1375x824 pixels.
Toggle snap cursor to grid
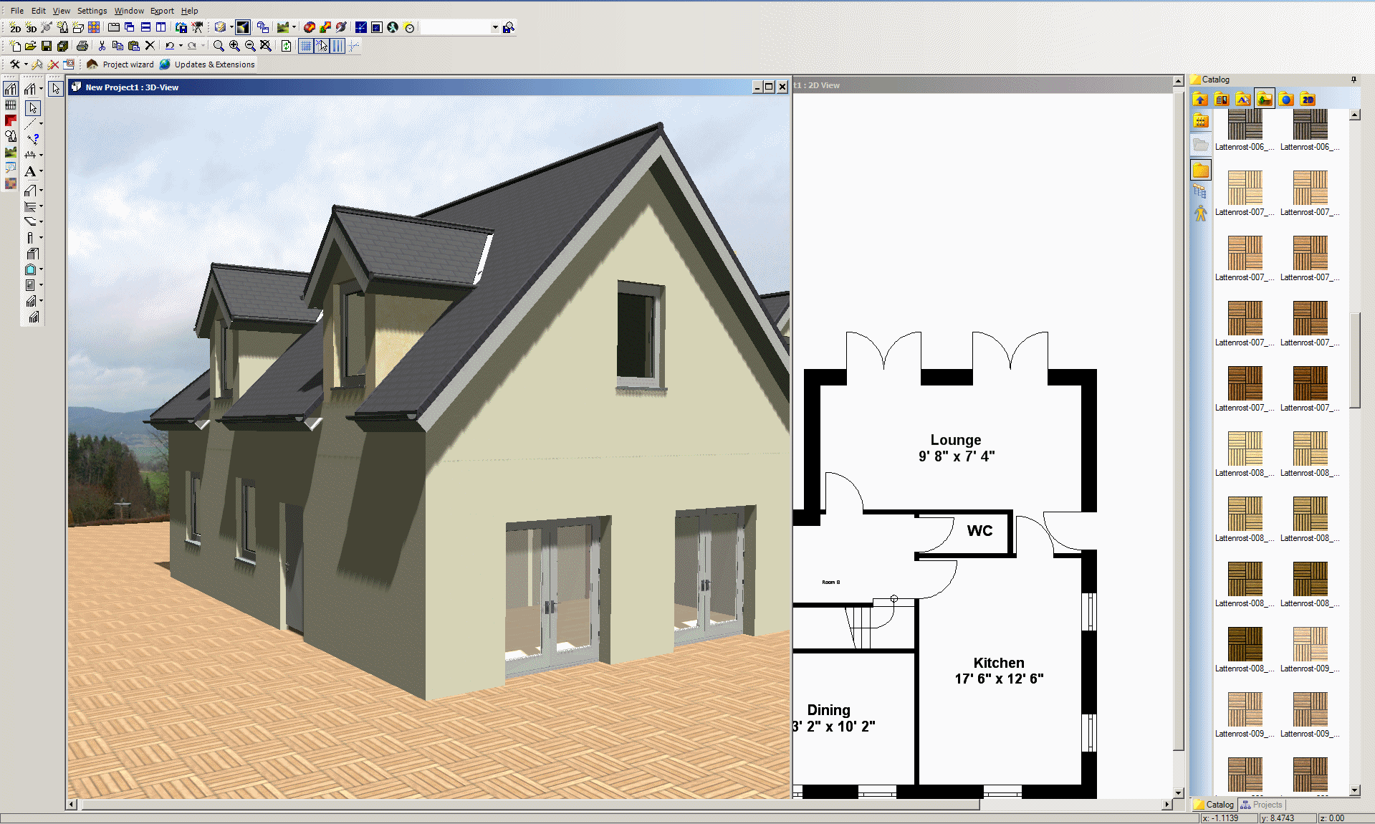coord(322,46)
